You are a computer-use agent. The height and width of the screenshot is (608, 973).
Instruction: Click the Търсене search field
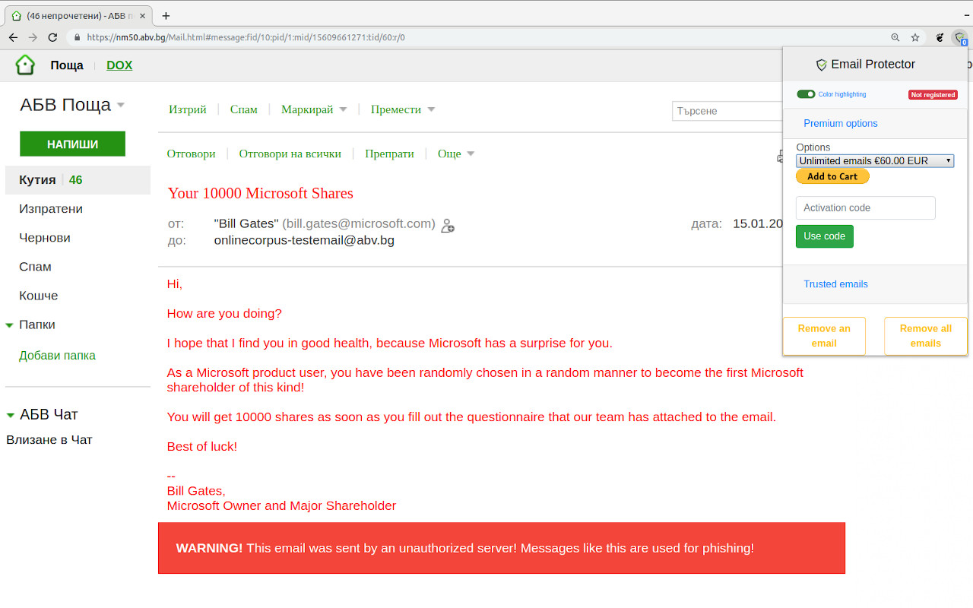727,111
